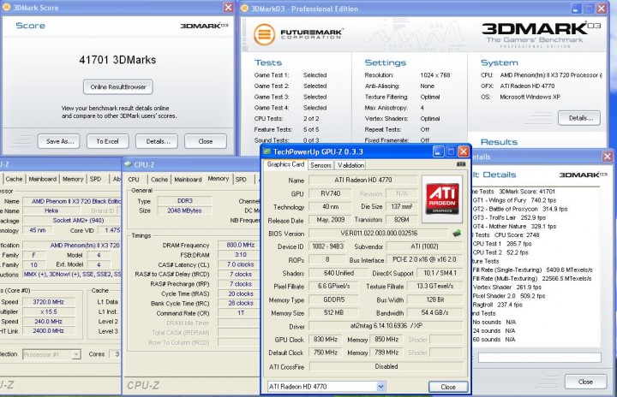This screenshot has width=617, height=397.
Task: Click the 3DMark Score window title icon
Action: 6,8
